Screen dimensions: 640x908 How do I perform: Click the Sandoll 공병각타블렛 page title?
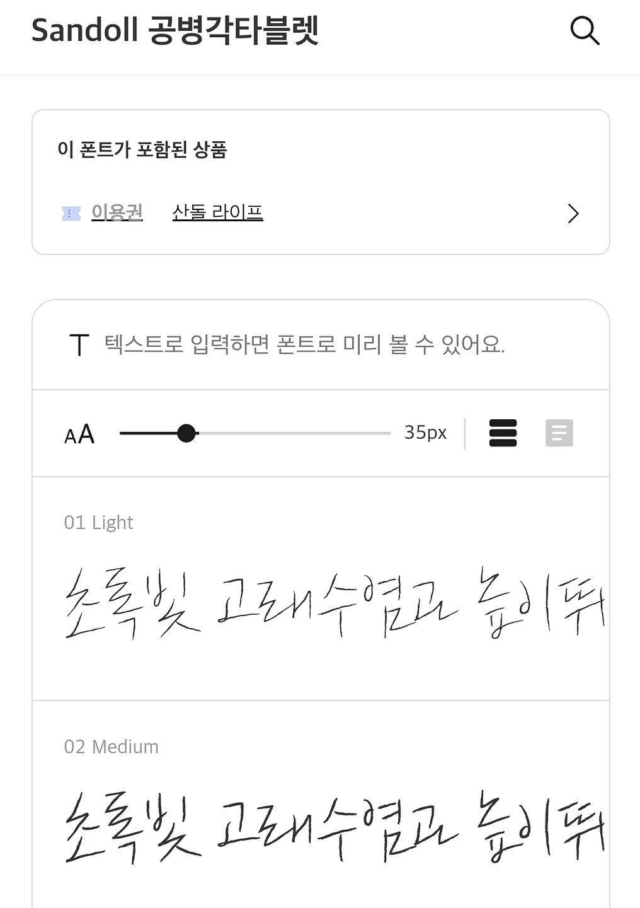coord(175,30)
